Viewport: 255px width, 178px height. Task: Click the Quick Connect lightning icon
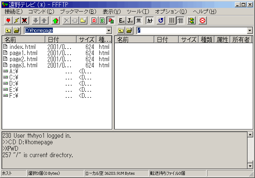16,20
